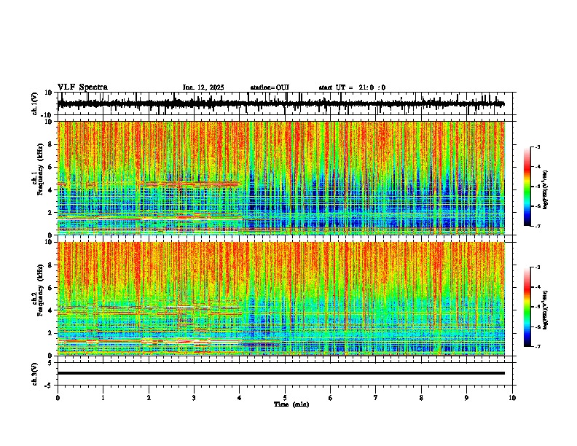Click the ch.1 frequency spectrogram panel
This screenshot has width=577, height=446.
click(x=280, y=178)
